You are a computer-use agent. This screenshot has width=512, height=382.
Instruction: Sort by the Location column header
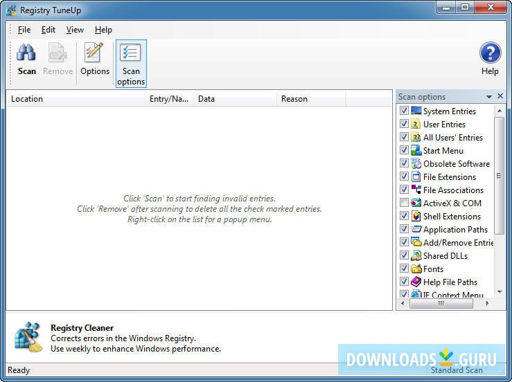point(76,99)
